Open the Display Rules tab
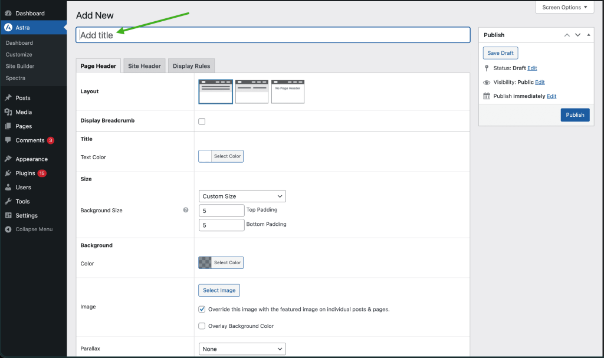Viewport: 604px width, 358px height. point(191,66)
